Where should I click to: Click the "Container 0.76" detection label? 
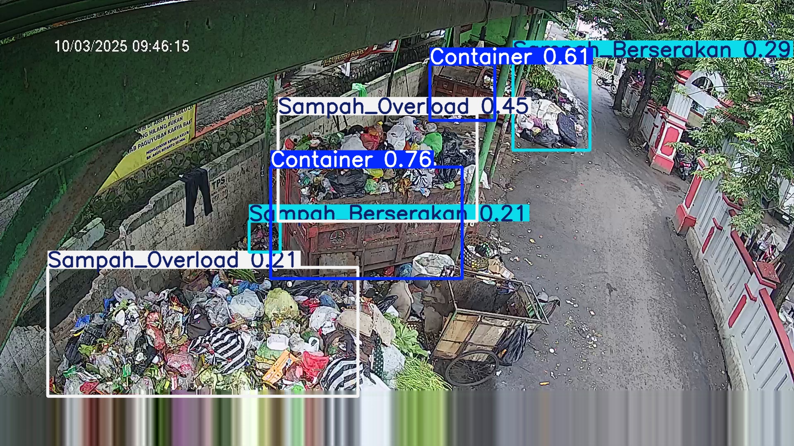tap(352, 159)
